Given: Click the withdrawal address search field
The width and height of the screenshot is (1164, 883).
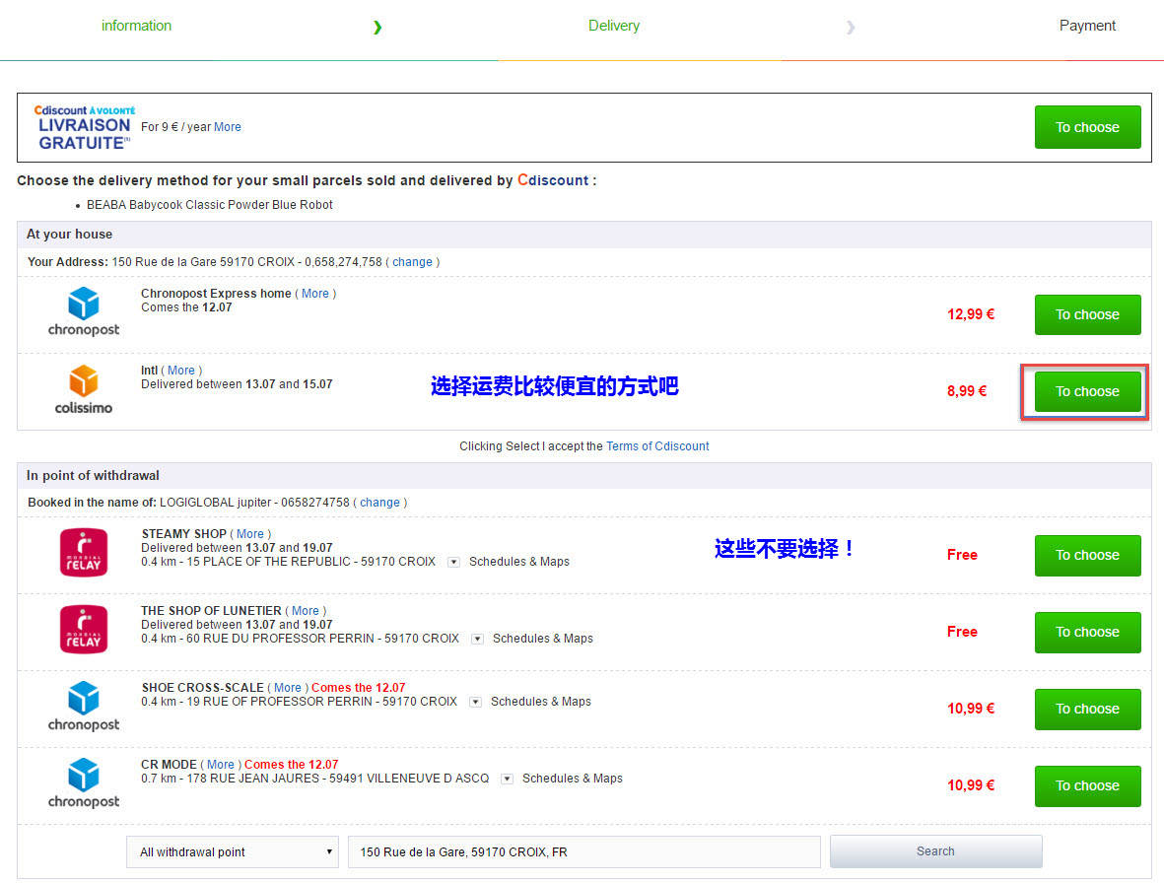Looking at the screenshot, I should (x=584, y=851).
